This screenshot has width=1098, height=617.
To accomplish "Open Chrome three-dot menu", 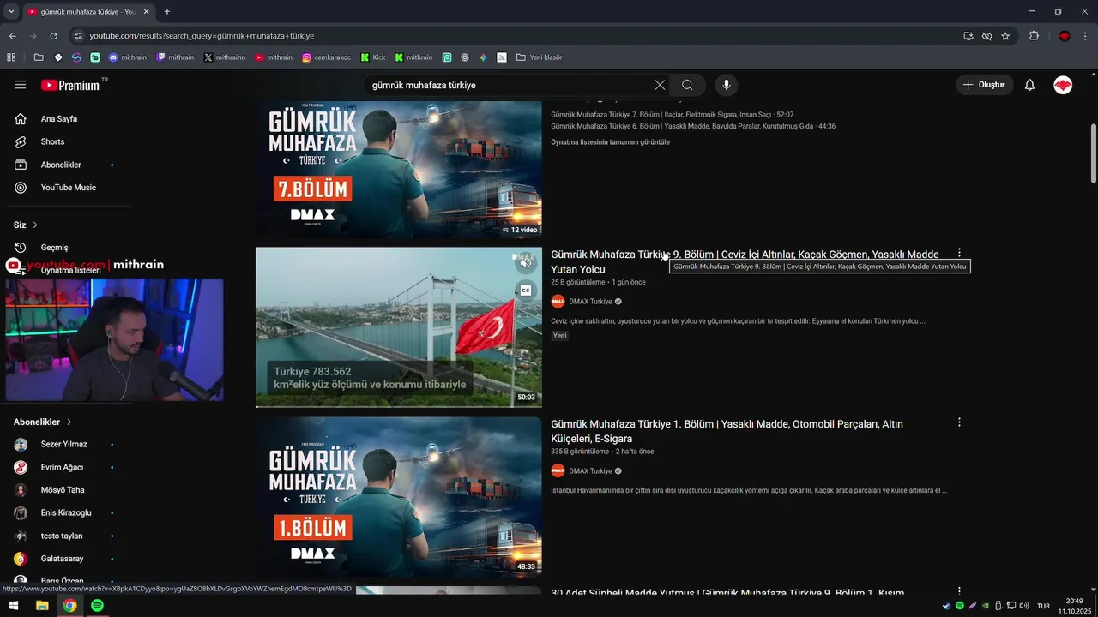I will [x=1086, y=36].
